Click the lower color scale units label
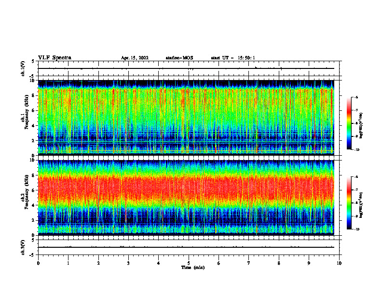This screenshot has width=382, height=295. click(361, 205)
